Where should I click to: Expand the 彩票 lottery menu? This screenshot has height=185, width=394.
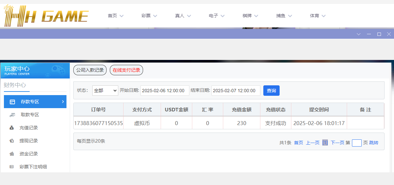(x=149, y=16)
